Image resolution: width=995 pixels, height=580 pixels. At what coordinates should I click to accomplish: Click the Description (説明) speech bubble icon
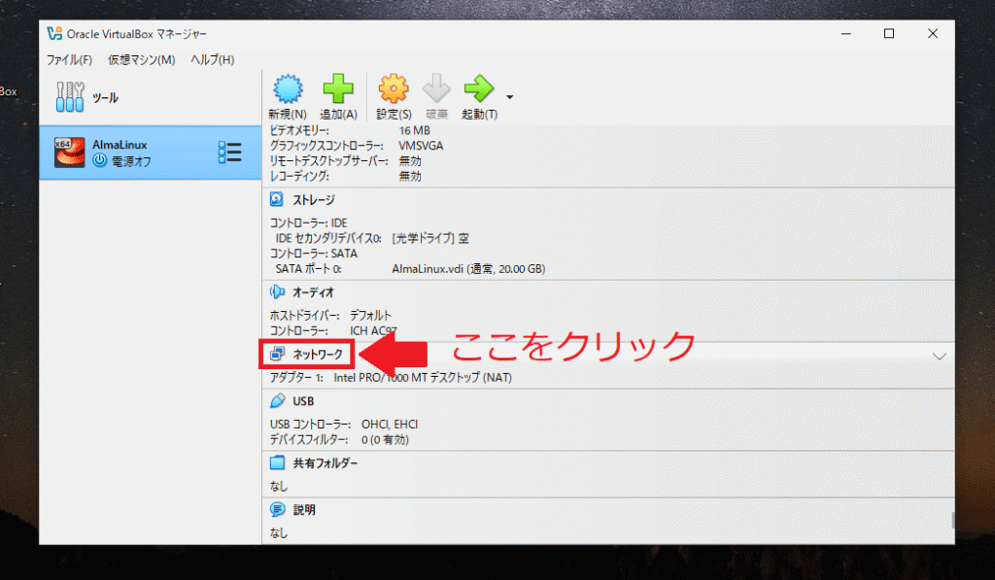click(277, 509)
